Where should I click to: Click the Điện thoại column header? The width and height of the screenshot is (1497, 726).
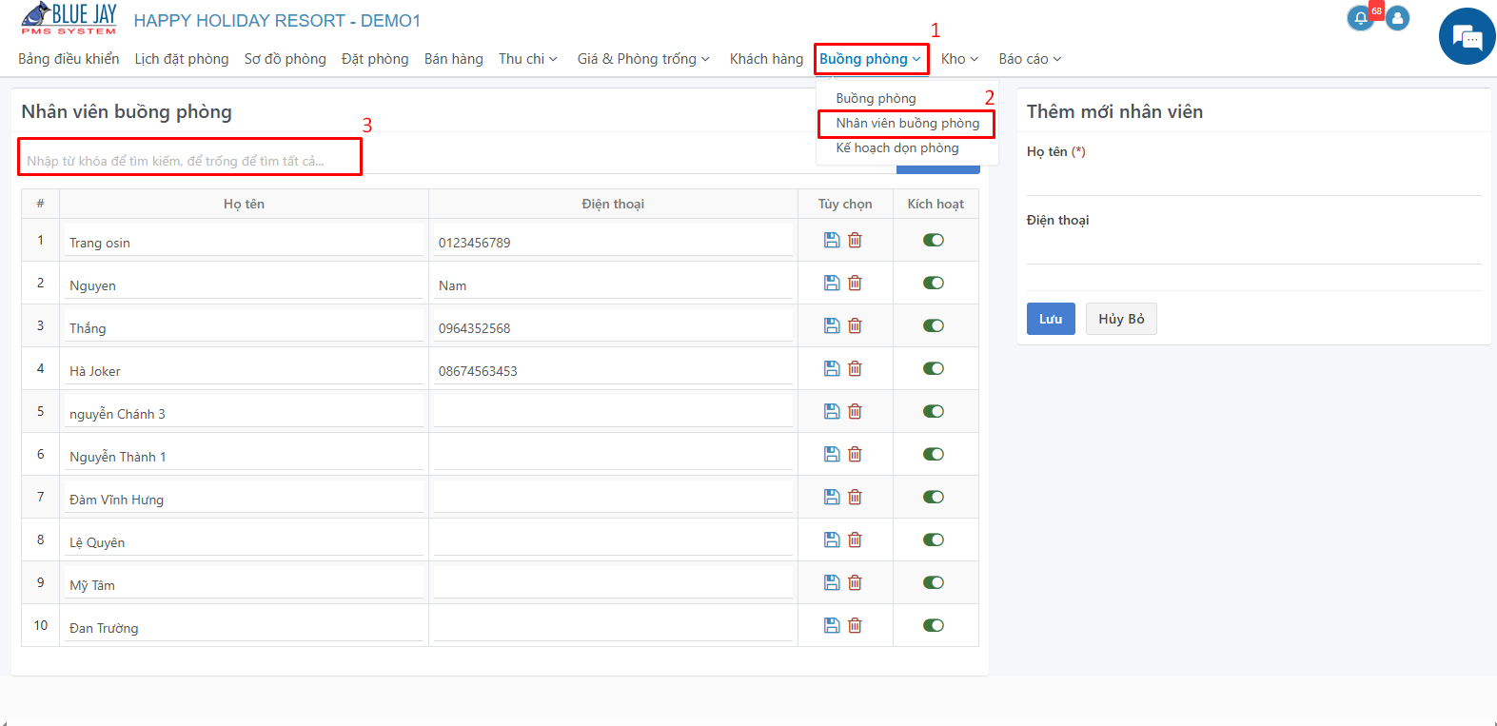click(x=613, y=204)
